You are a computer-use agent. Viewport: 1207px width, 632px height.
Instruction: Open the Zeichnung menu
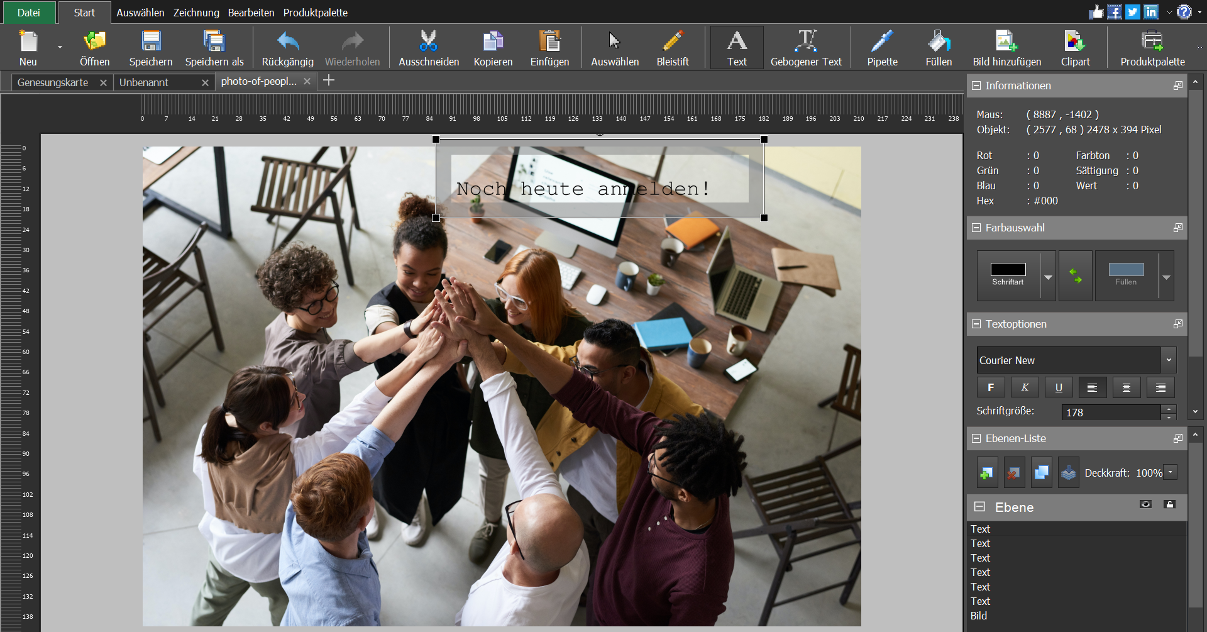click(196, 13)
